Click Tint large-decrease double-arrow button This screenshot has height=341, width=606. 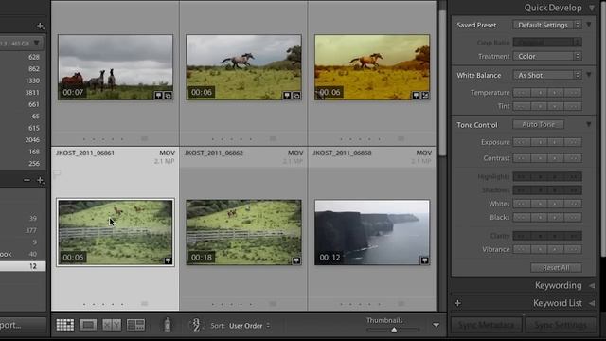(x=522, y=106)
